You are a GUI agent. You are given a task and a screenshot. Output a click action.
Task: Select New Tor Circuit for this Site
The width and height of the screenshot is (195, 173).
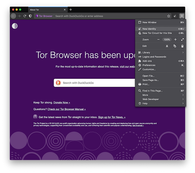[161, 33]
